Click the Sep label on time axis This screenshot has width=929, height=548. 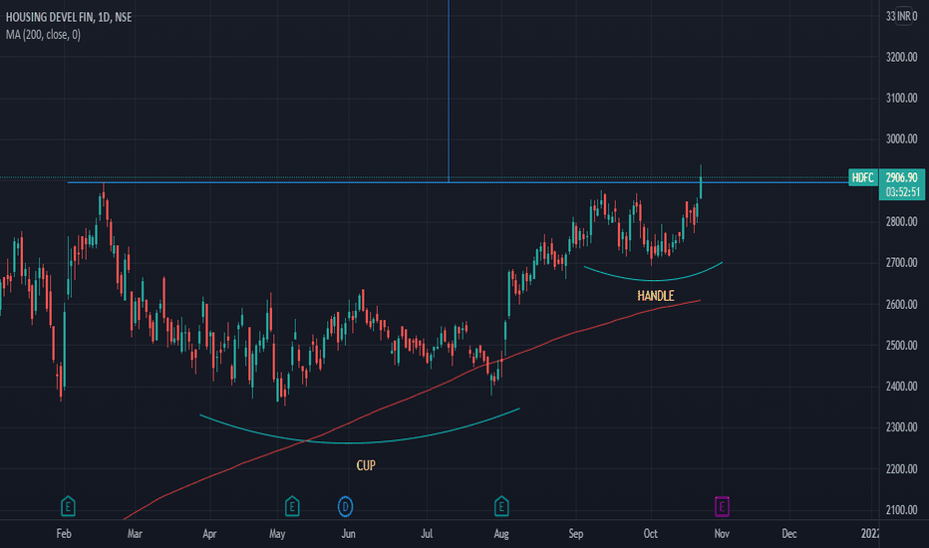[x=576, y=534]
